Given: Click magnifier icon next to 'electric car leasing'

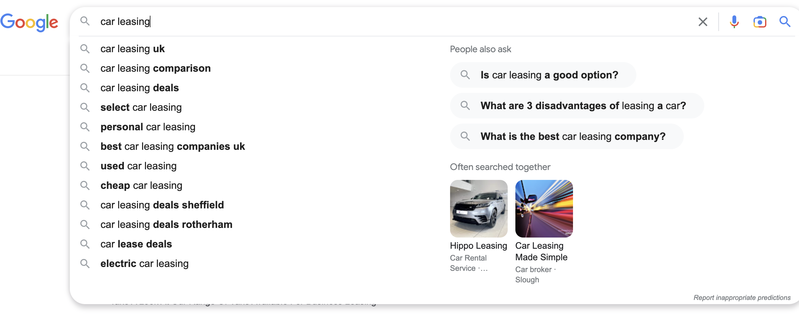Looking at the screenshot, I should pos(85,263).
